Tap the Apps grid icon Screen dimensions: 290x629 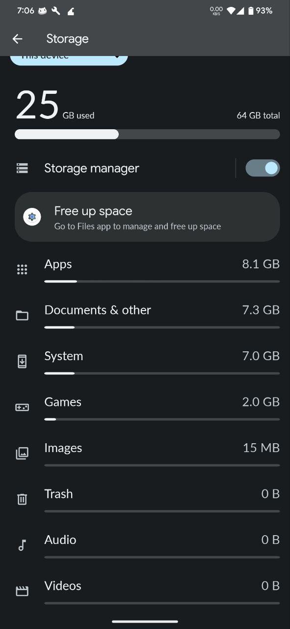(22, 269)
